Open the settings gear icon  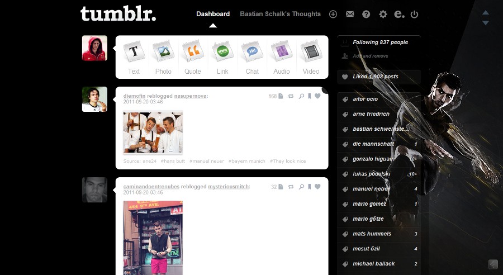383,14
